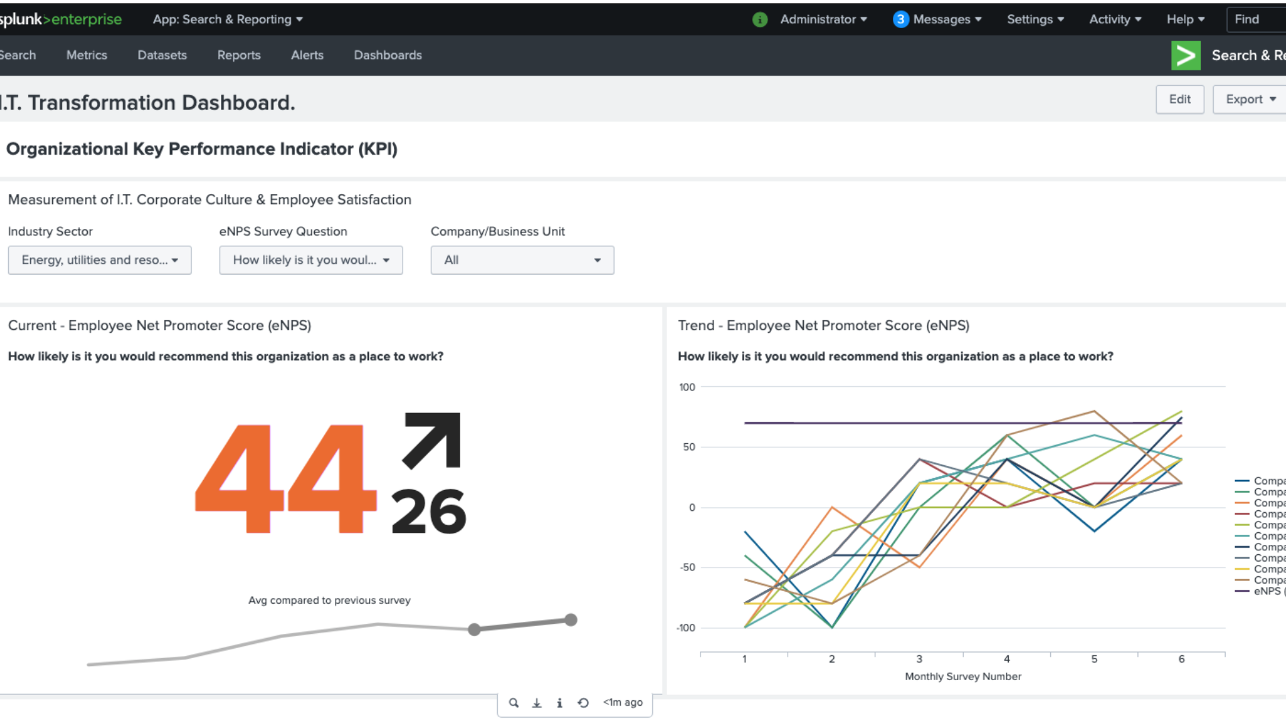This screenshot has width=1286, height=723.
Task: Click the upward trend arrow indicator
Action: (x=432, y=440)
